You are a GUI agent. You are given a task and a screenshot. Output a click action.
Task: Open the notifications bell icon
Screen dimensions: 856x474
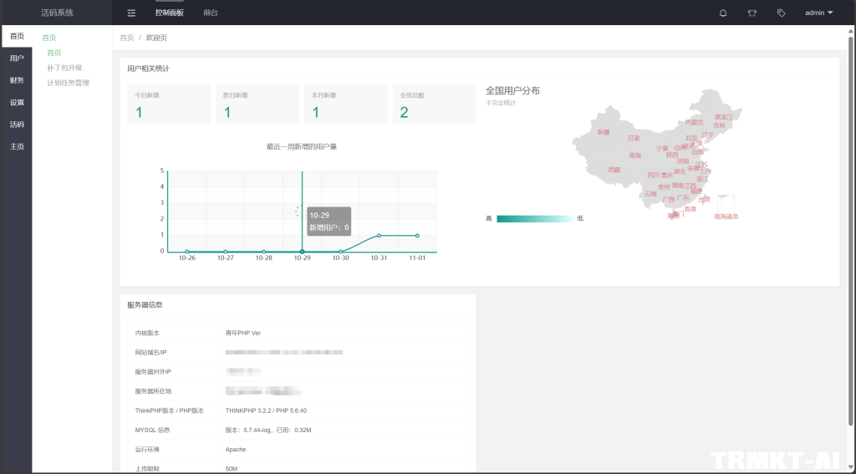[723, 13]
